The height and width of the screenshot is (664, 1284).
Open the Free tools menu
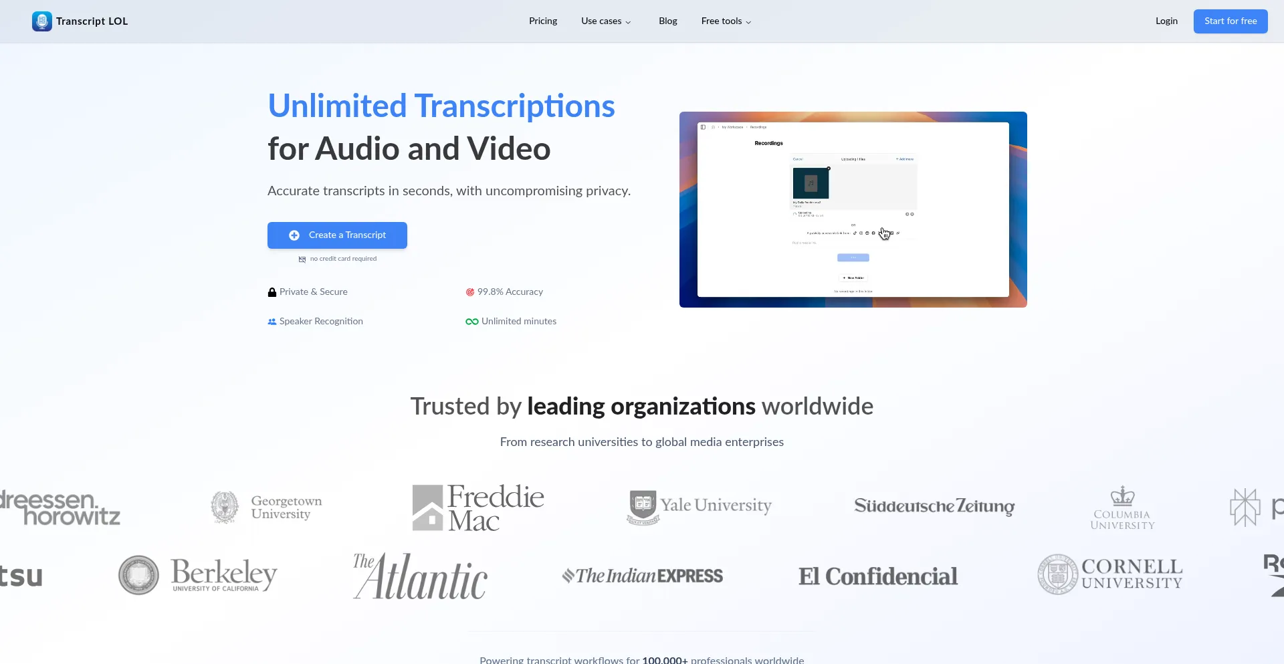(726, 21)
